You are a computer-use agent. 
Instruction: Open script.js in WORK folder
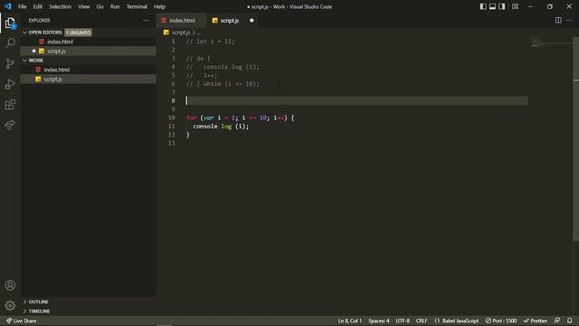pyautogui.click(x=89, y=79)
